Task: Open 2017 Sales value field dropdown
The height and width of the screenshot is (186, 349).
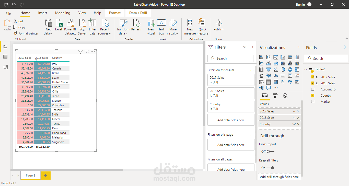Action: coord(294,111)
